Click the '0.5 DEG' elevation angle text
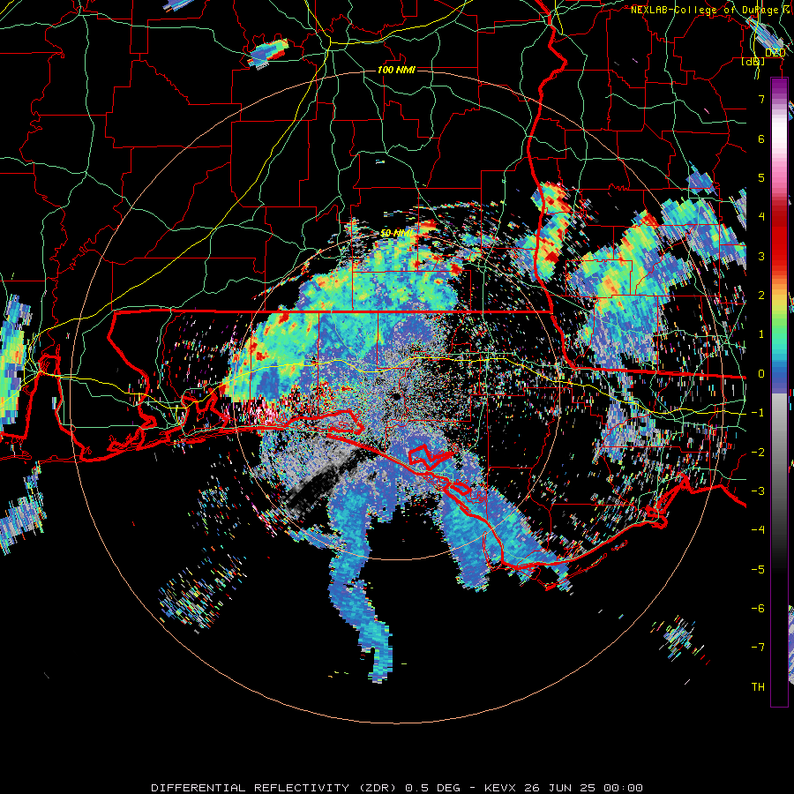794x794 pixels. click(x=433, y=788)
